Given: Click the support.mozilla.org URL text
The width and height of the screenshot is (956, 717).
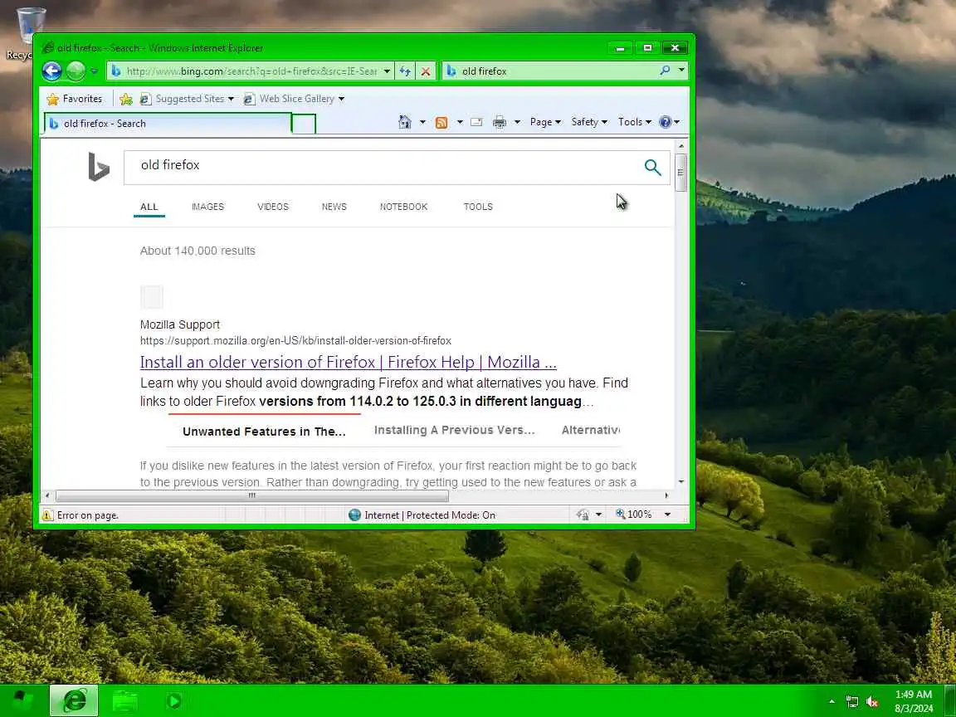Looking at the screenshot, I should (x=295, y=341).
